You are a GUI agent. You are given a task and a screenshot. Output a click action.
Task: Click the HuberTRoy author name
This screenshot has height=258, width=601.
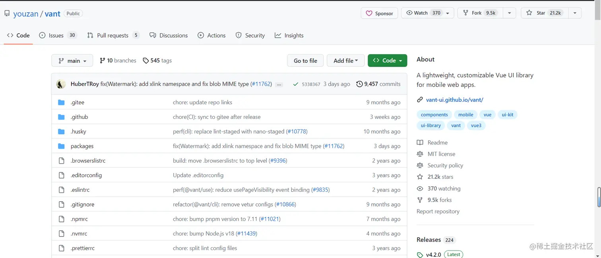[85, 84]
